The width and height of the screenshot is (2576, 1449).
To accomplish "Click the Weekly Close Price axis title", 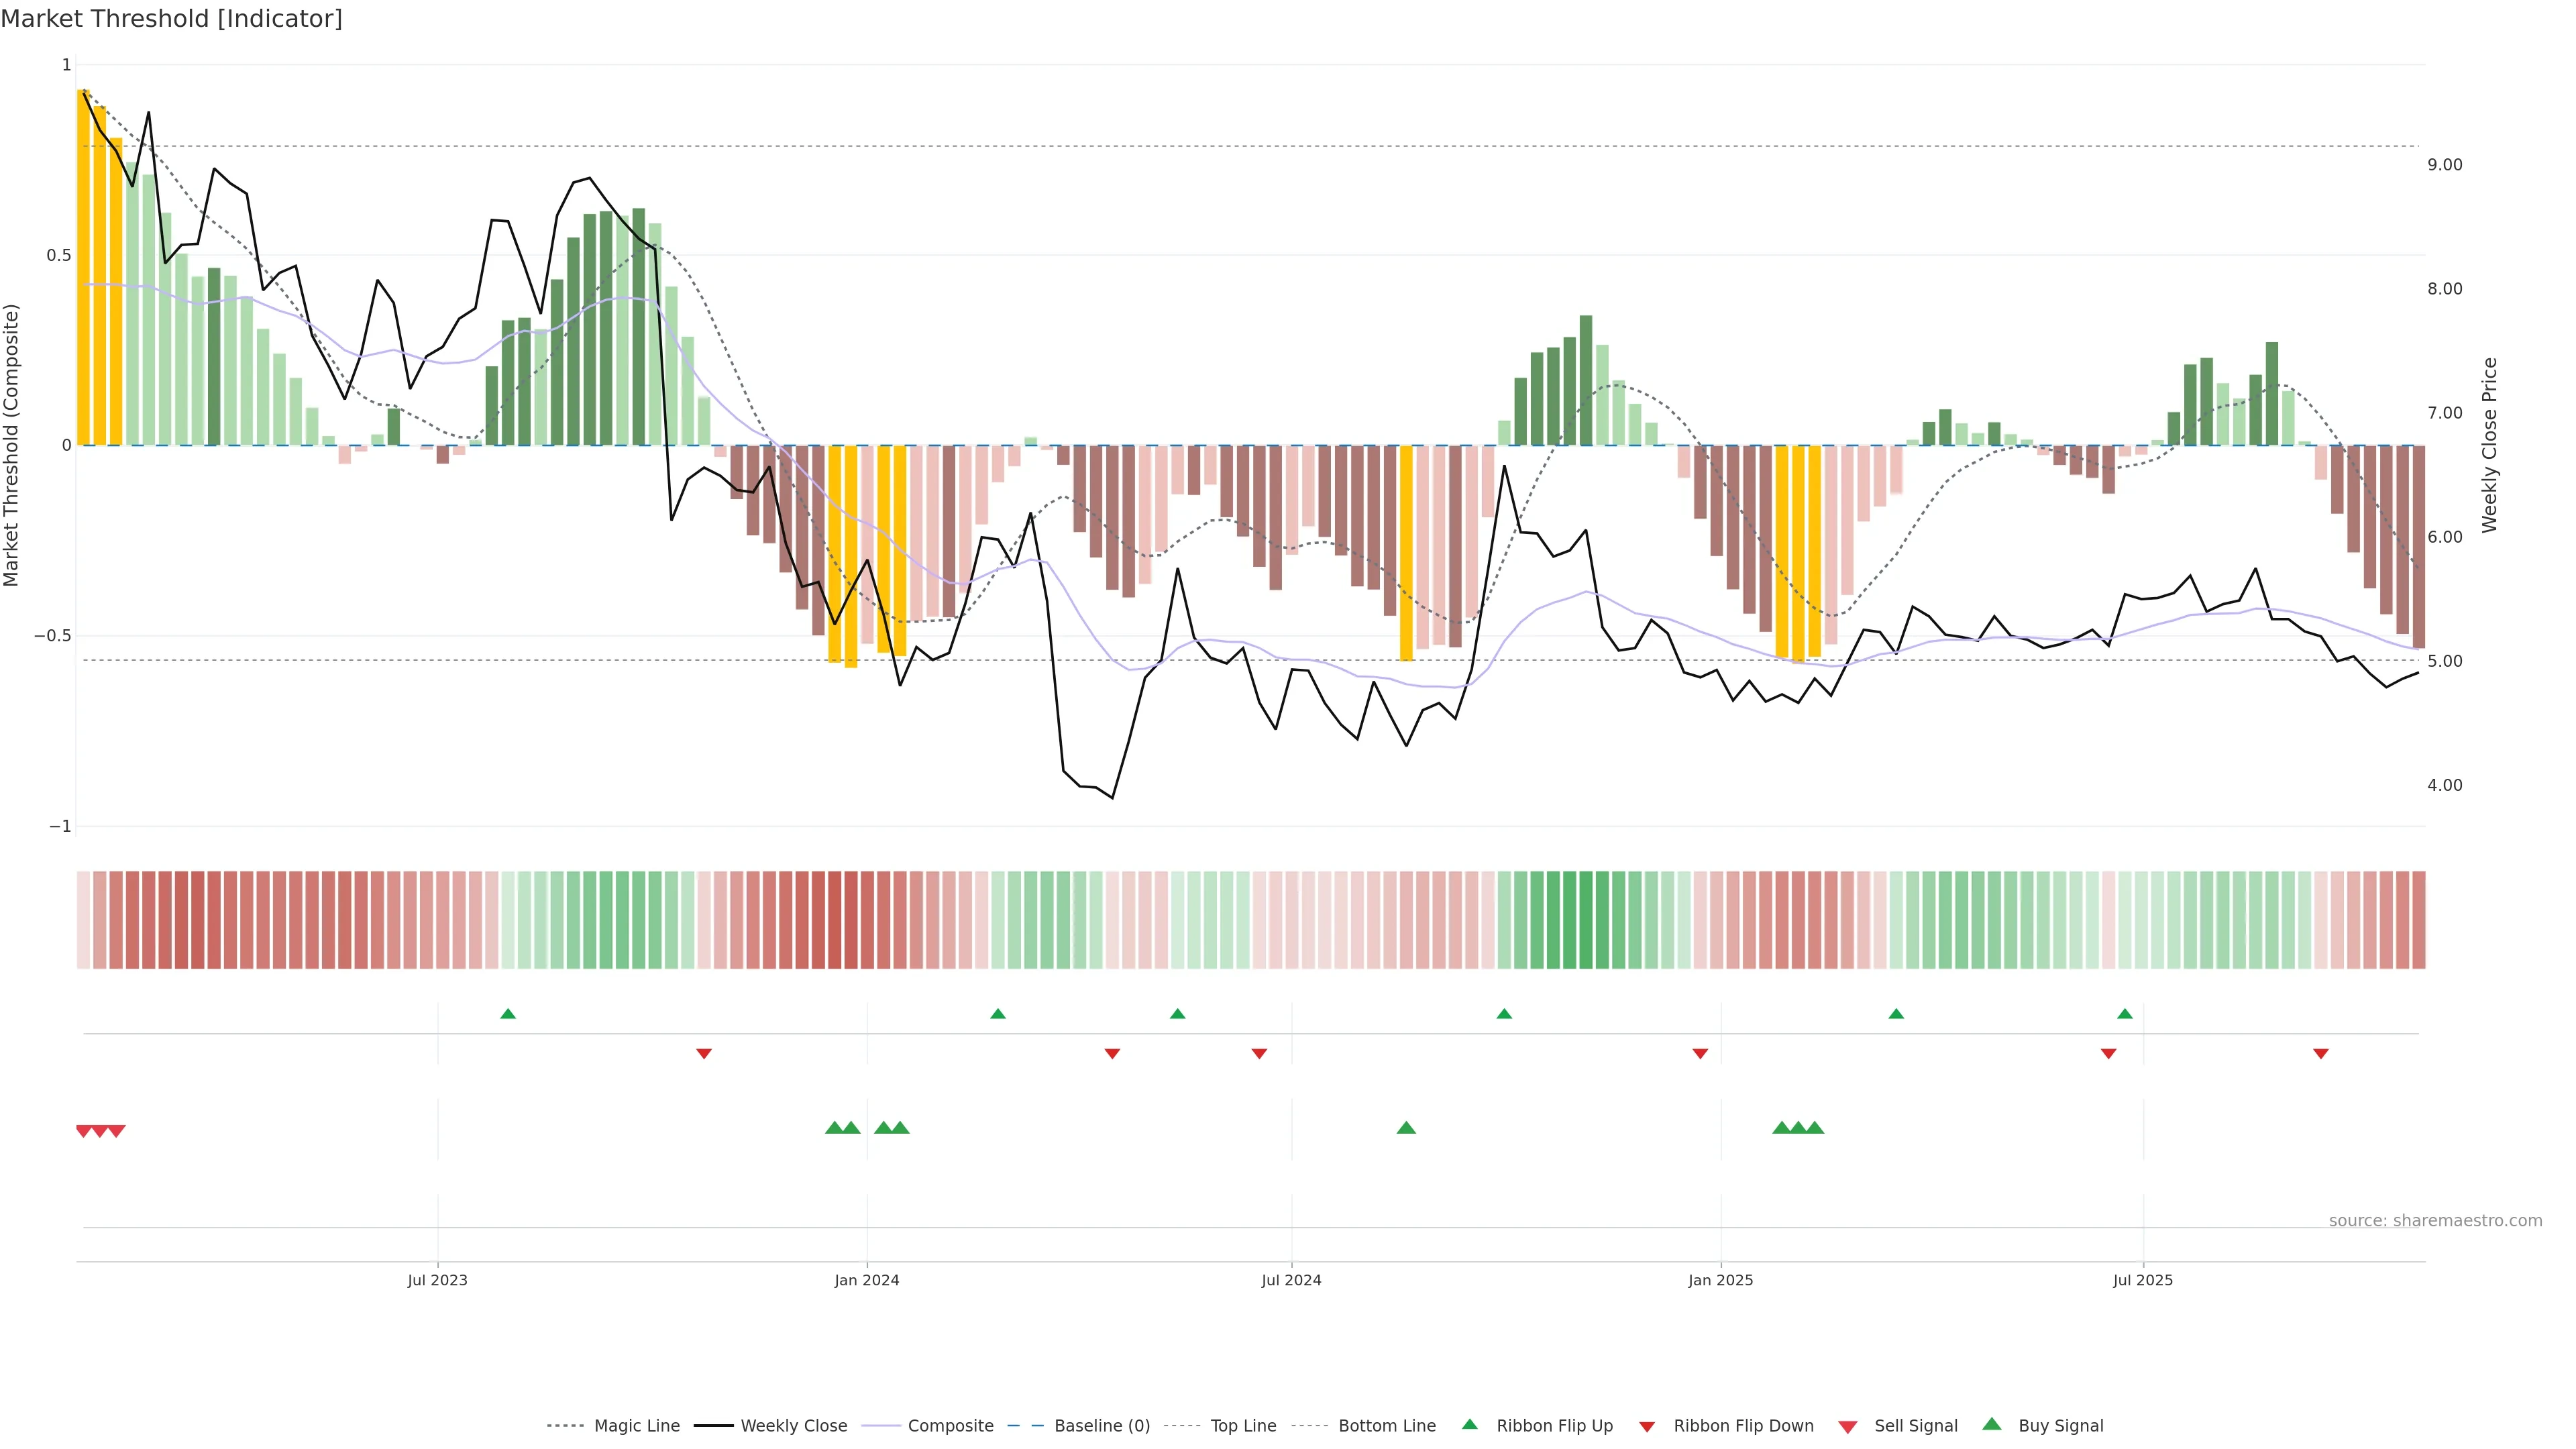I will coord(2490,445).
